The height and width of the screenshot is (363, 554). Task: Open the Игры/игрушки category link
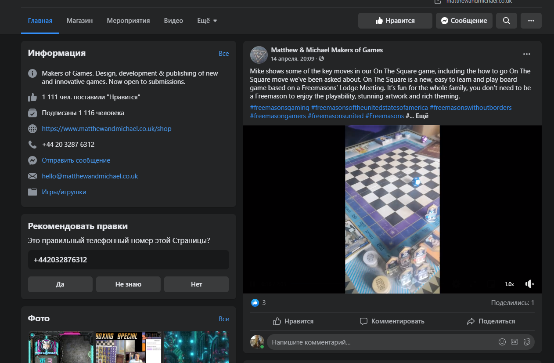click(64, 192)
